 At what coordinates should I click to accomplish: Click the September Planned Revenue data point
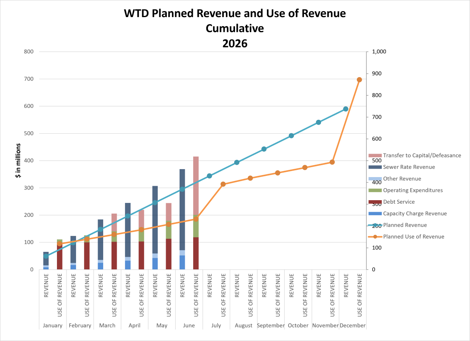pyautogui.click(x=264, y=149)
